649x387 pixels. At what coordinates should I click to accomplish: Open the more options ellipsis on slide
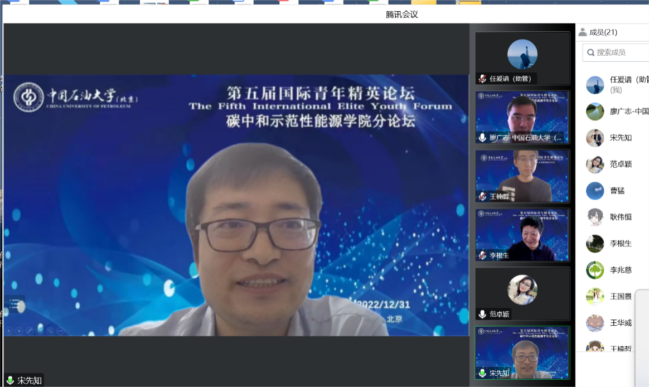(60, 331)
